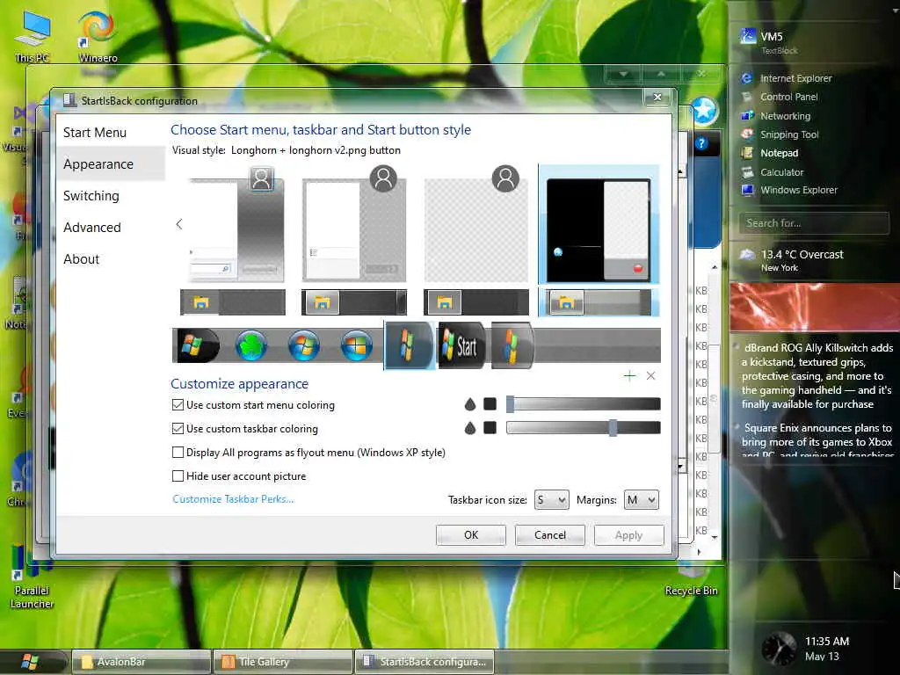900x675 pixels.
Task: Click the Windows Start button on taskbar
Action: (30, 662)
